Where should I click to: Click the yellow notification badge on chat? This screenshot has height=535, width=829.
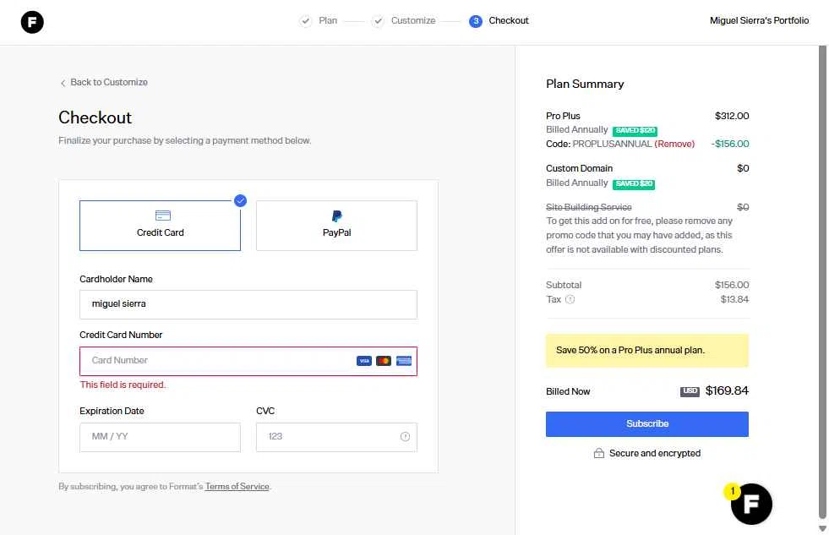pos(732,491)
